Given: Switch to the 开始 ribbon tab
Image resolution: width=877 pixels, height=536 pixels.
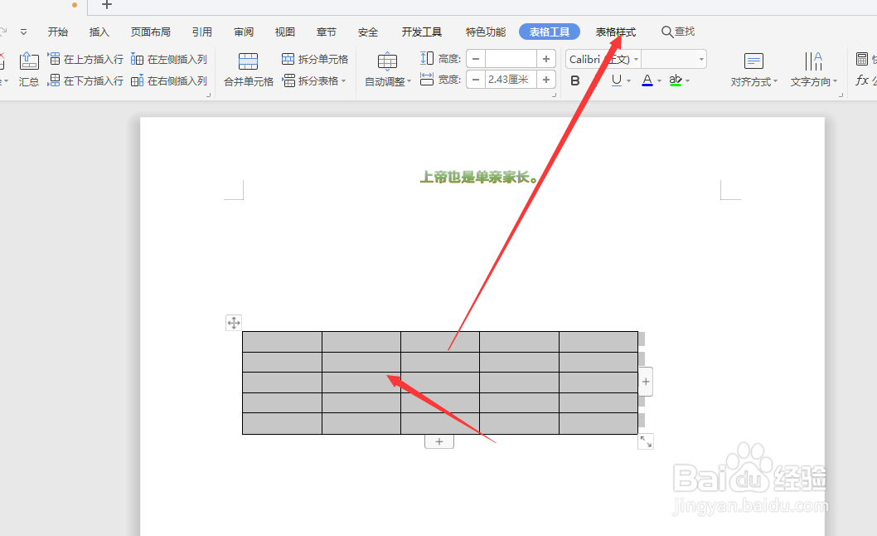Looking at the screenshot, I should tap(57, 32).
